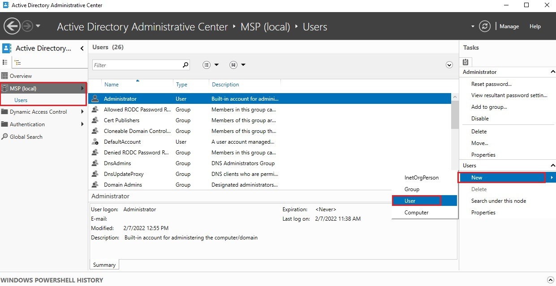Open the save query dropdown arrow
The width and height of the screenshot is (556, 286).
[243, 64]
